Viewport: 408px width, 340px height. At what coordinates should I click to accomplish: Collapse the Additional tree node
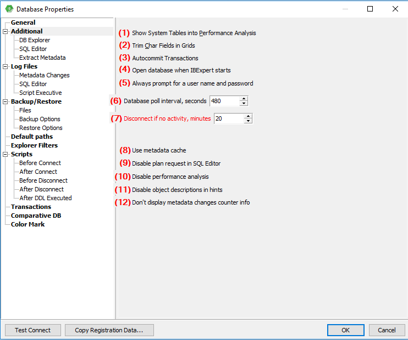[5, 31]
